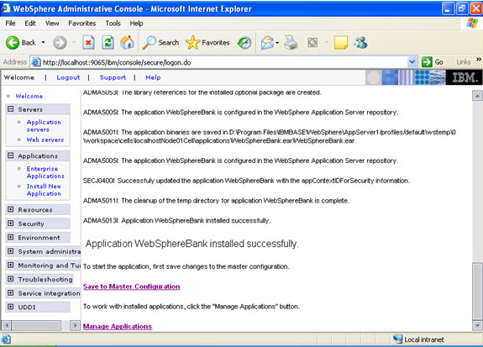
Task: Open the Welcome link in navigation tree
Action: [29, 96]
